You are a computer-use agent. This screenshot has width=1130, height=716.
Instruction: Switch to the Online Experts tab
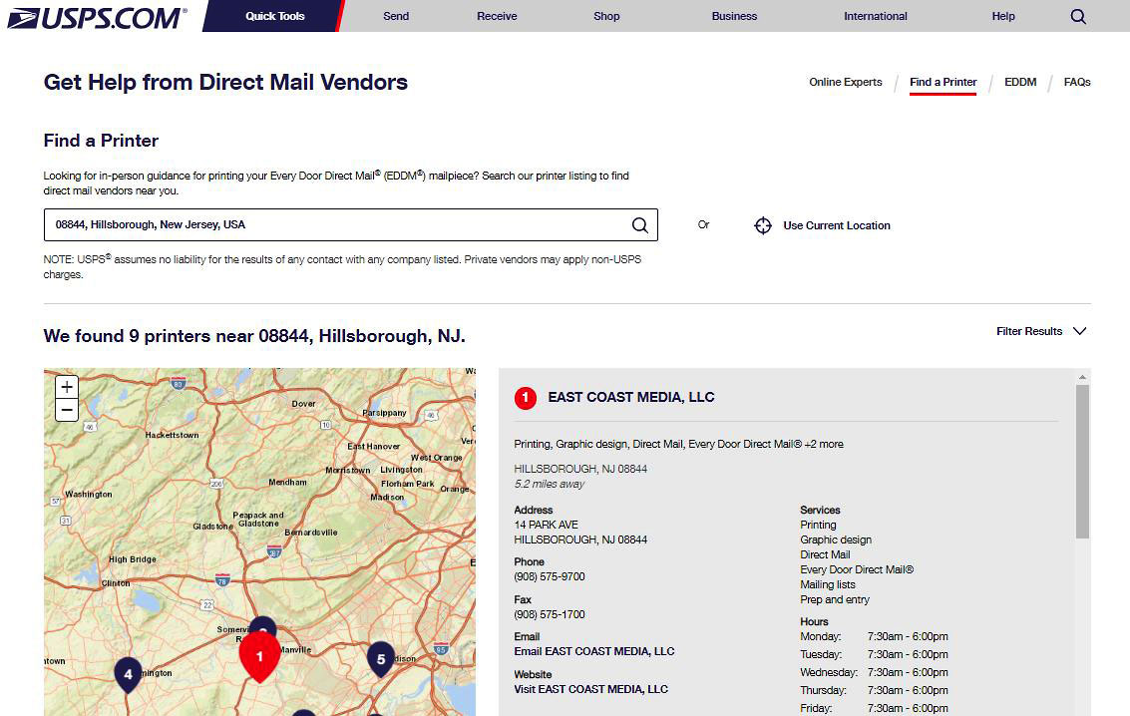tap(845, 82)
